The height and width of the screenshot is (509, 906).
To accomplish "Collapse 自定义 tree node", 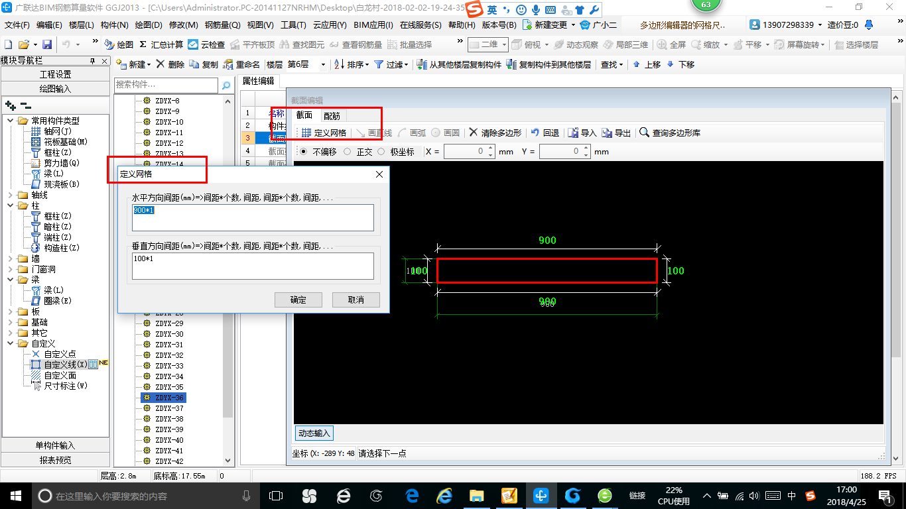I will pyautogui.click(x=10, y=343).
